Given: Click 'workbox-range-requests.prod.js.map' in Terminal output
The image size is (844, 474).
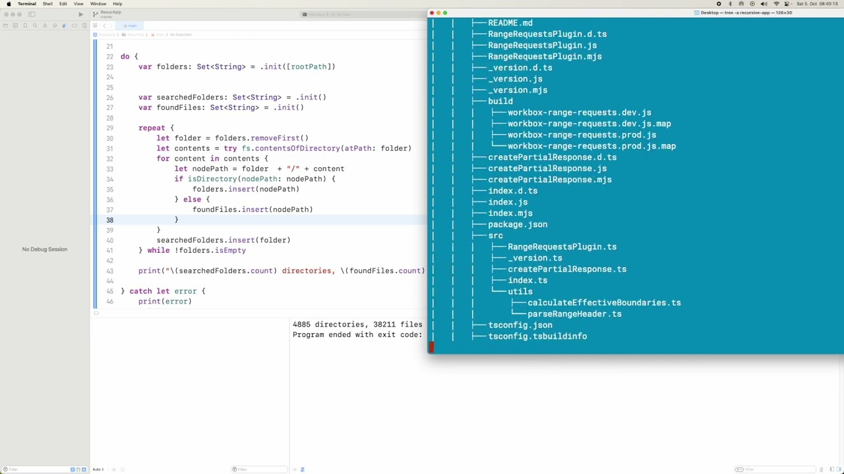Looking at the screenshot, I should pyautogui.click(x=591, y=146).
